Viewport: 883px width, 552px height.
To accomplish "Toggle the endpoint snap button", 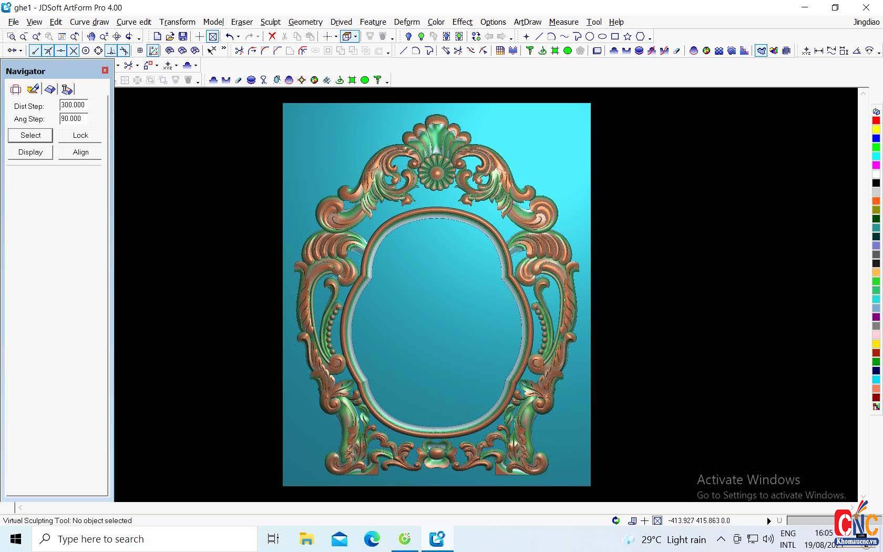I will tap(35, 50).
